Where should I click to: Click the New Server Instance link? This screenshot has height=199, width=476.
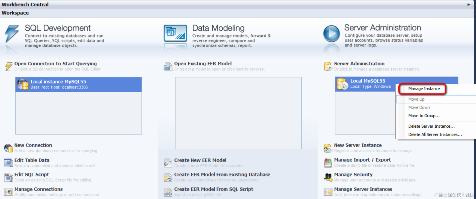pos(358,145)
